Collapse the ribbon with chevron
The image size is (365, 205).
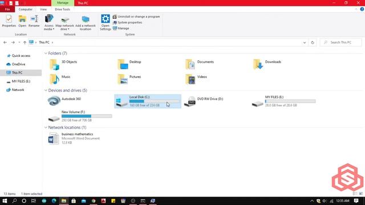coord(356,9)
